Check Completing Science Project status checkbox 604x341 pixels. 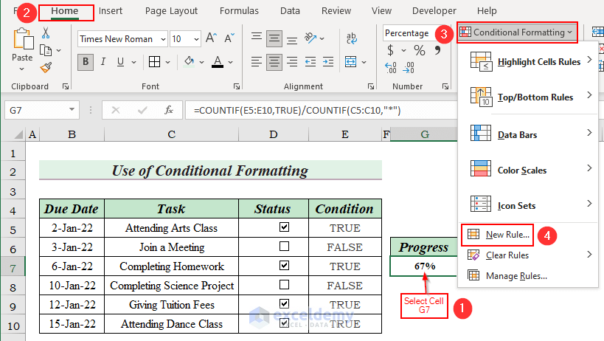(284, 285)
